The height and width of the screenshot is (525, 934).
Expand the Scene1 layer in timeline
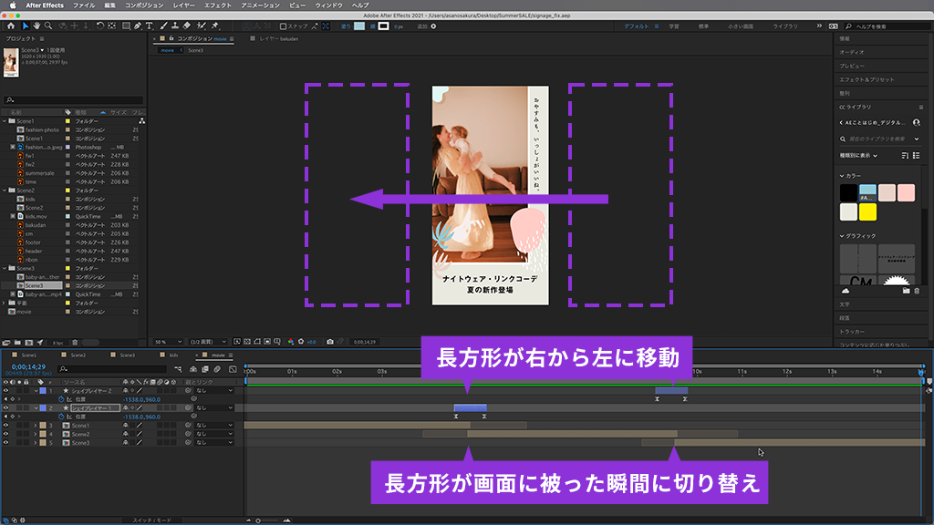(x=36, y=426)
